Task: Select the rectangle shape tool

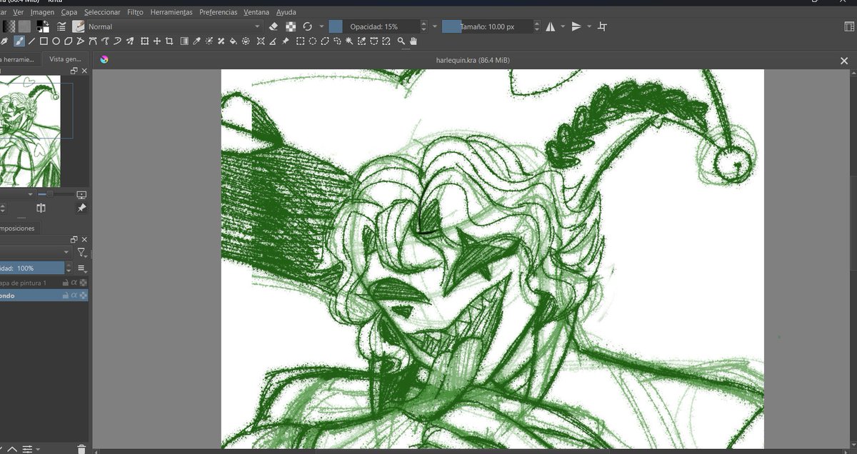Action: click(x=44, y=41)
